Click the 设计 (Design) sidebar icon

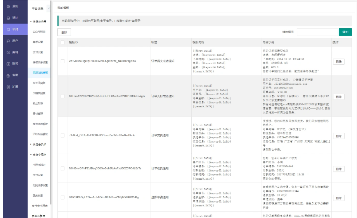9,18
